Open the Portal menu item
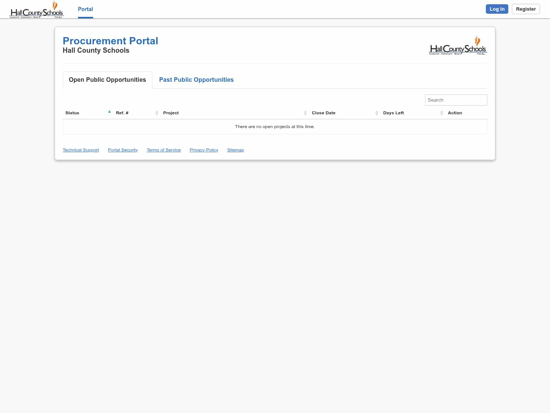The height and width of the screenshot is (413, 550). click(x=85, y=9)
